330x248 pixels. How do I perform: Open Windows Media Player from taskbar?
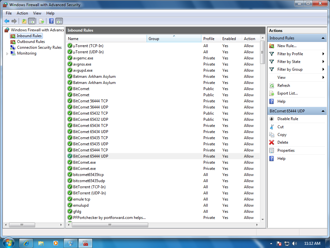[x=55, y=243]
